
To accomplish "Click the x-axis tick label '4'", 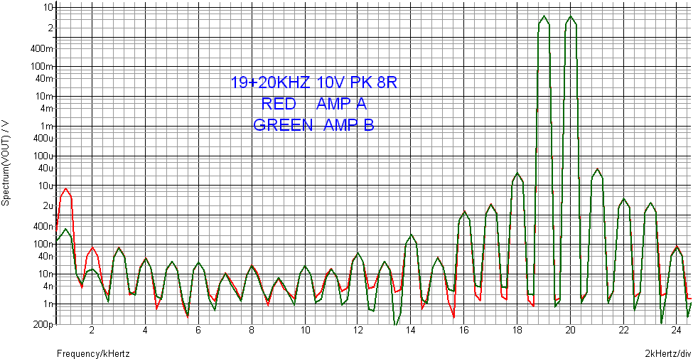I will pos(146,331).
